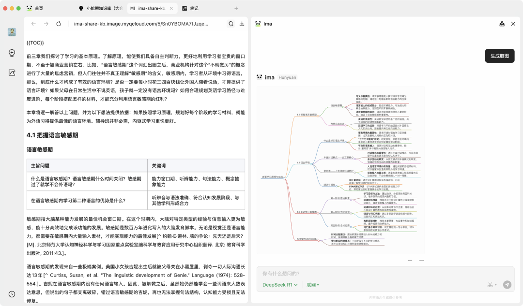Click the share icon in the ima panel header

pyautogui.click(x=502, y=24)
